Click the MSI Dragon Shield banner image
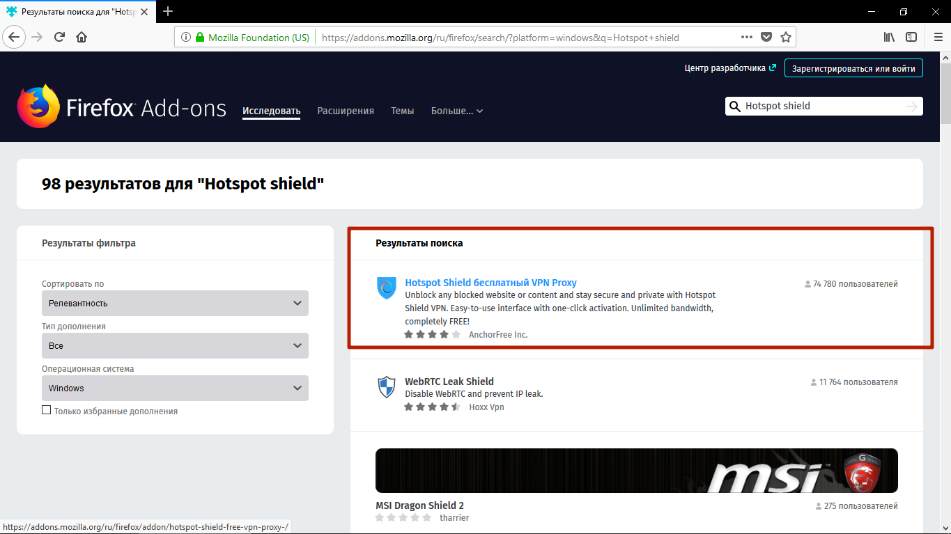Viewport: 951px width, 534px height. pos(637,471)
